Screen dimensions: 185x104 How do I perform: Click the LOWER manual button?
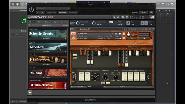pyautogui.click(x=75, y=55)
